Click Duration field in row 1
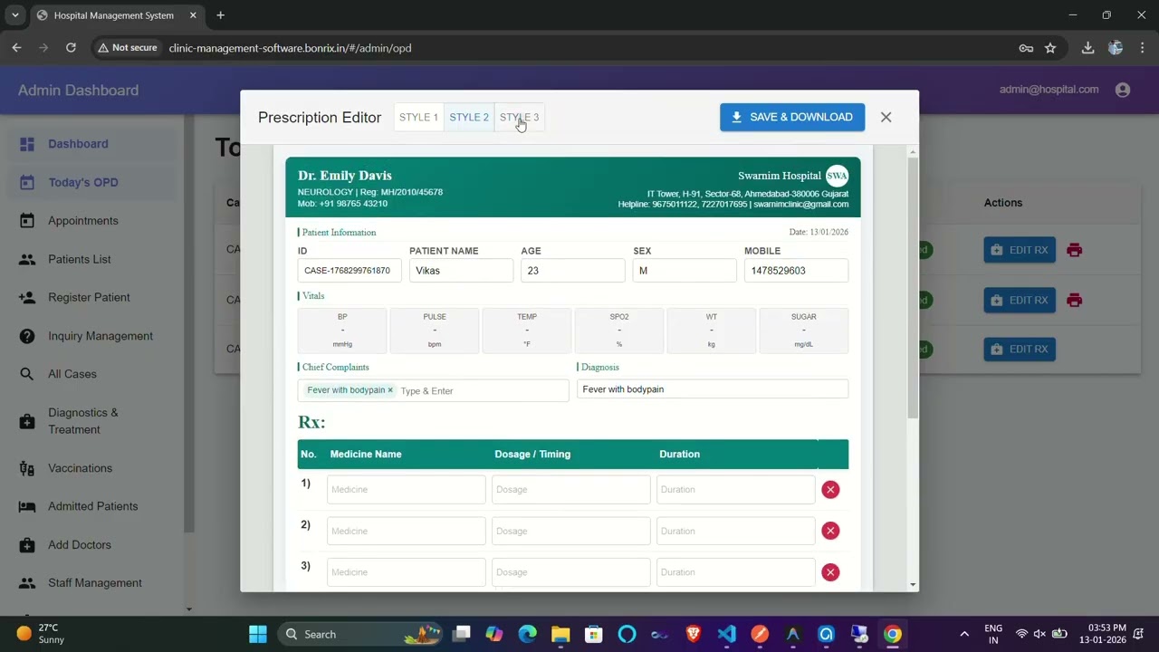 pyautogui.click(x=735, y=490)
